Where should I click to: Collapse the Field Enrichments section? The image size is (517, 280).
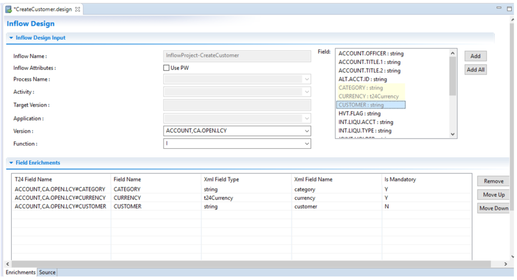pyautogui.click(x=11, y=162)
